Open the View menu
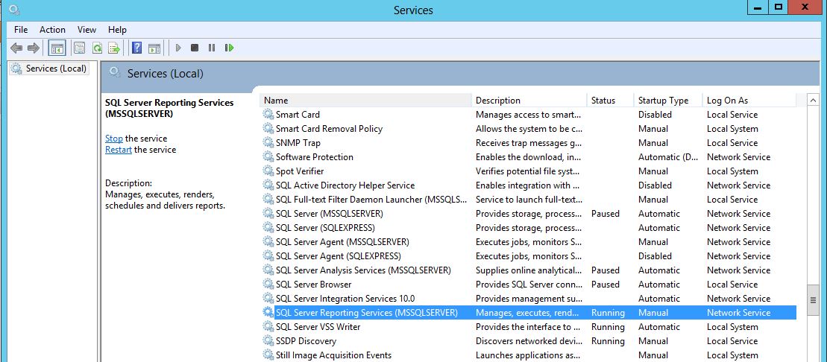Viewport: 827px width, 362px height. coord(87,30)
